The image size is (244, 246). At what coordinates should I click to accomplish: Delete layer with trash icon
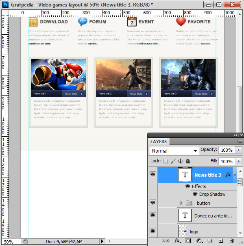[232, 241]
